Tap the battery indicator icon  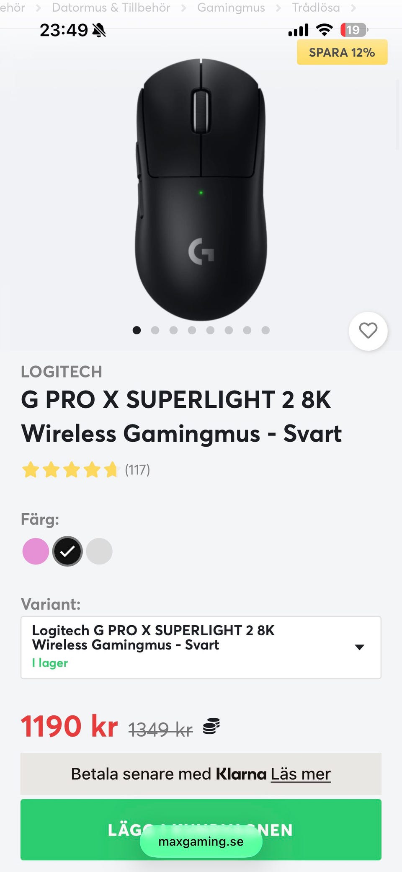tap(354, 30)
